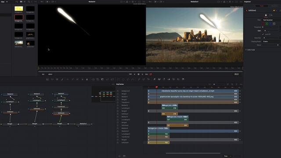The image size is (281, 158).
Task: Toggle the Red channel in SoftGlow3
Action: (263, 24)
